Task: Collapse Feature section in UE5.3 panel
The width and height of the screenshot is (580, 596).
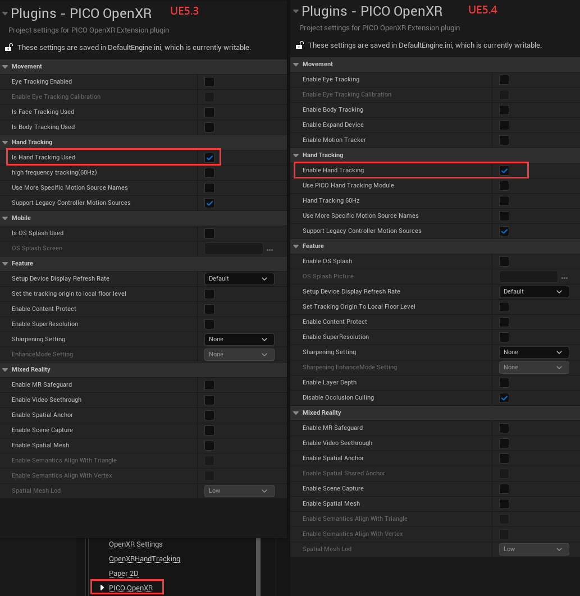Action: pos(5,263)
